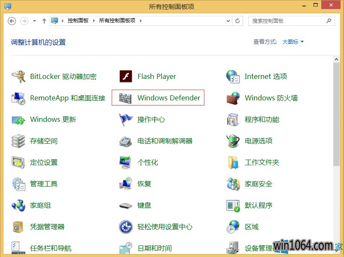Open the 键盘 keyboard icon
344x257 pixels.
pos(125,206)
